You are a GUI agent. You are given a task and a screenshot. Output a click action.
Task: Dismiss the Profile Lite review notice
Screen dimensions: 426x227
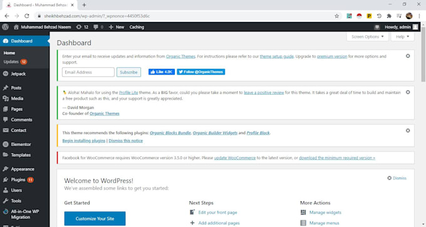408,92
